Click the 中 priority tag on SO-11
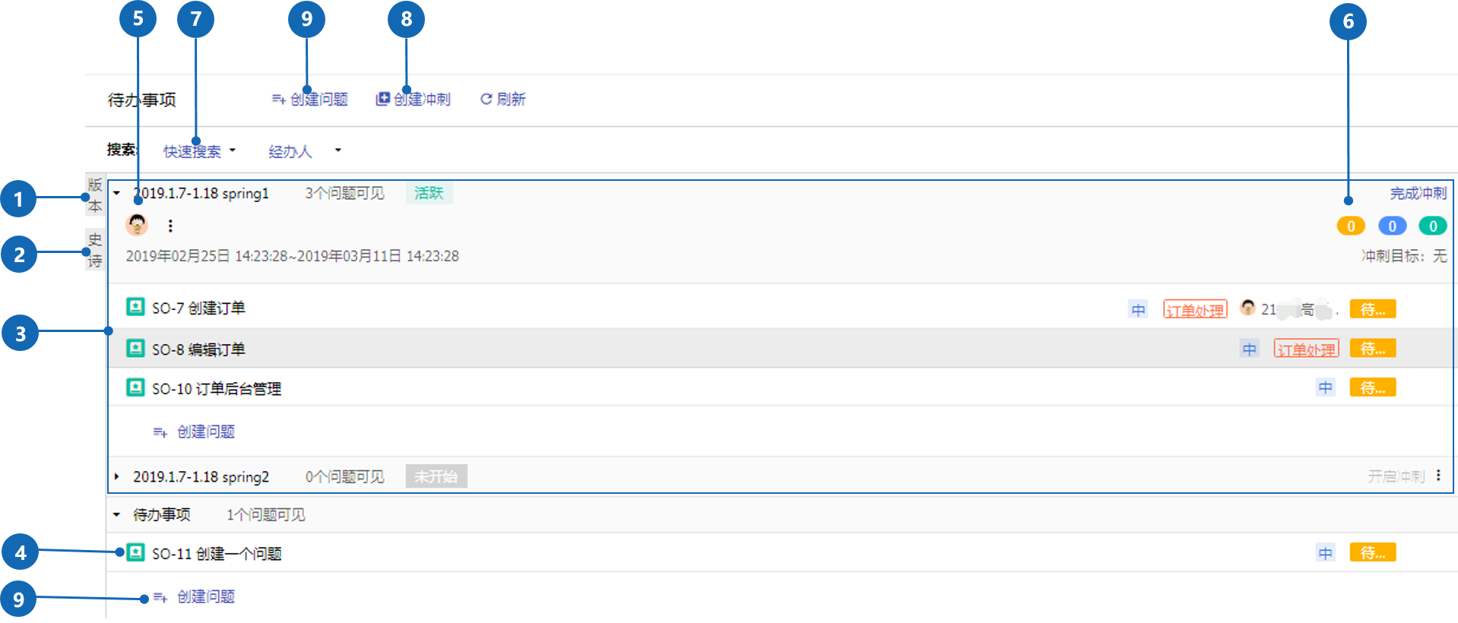The width and height of the screenshot is (1458, 623). [x=1325, y=554]
